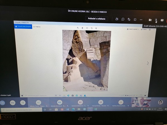Open Task View on taskbar

pos(50,109)
